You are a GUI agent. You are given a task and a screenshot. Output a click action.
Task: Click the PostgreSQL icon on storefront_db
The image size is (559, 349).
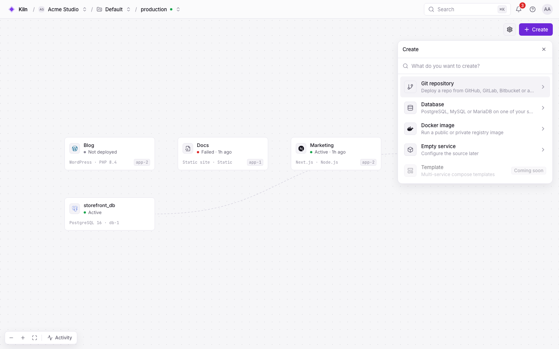pyautogui.click(x=75, y=209)
